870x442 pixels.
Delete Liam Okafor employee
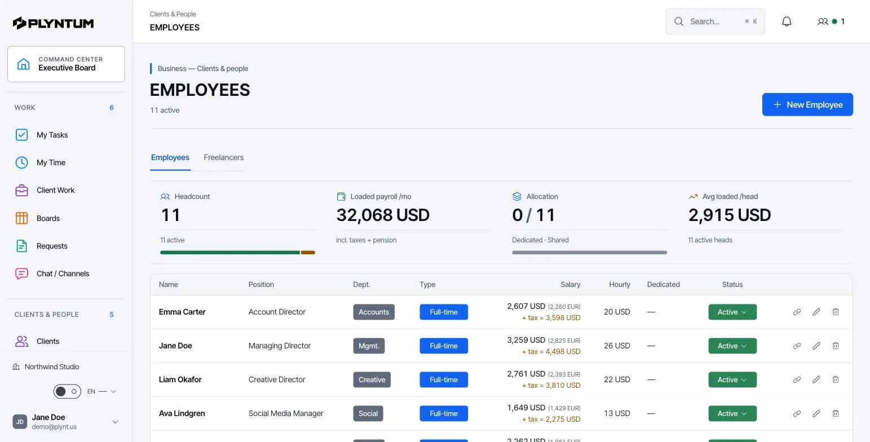click(x=836, y=379)
